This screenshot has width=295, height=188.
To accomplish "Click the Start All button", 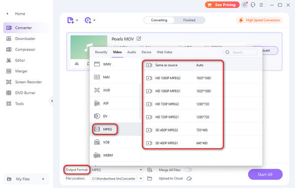I will (265, 174).
